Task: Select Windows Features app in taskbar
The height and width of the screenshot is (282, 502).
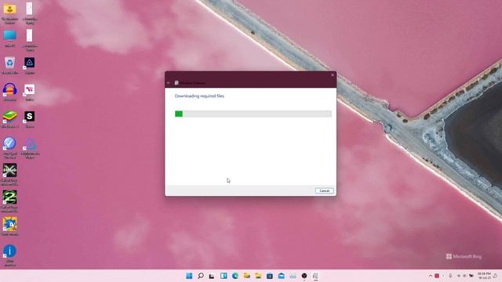Action: click(315, 276)
